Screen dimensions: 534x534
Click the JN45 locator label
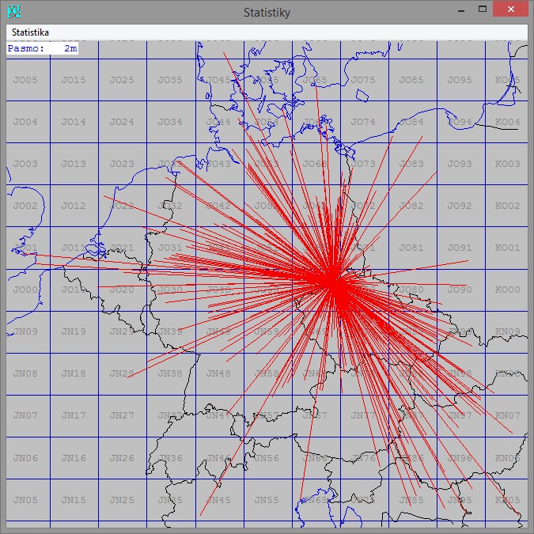click(x=218, y=500)
